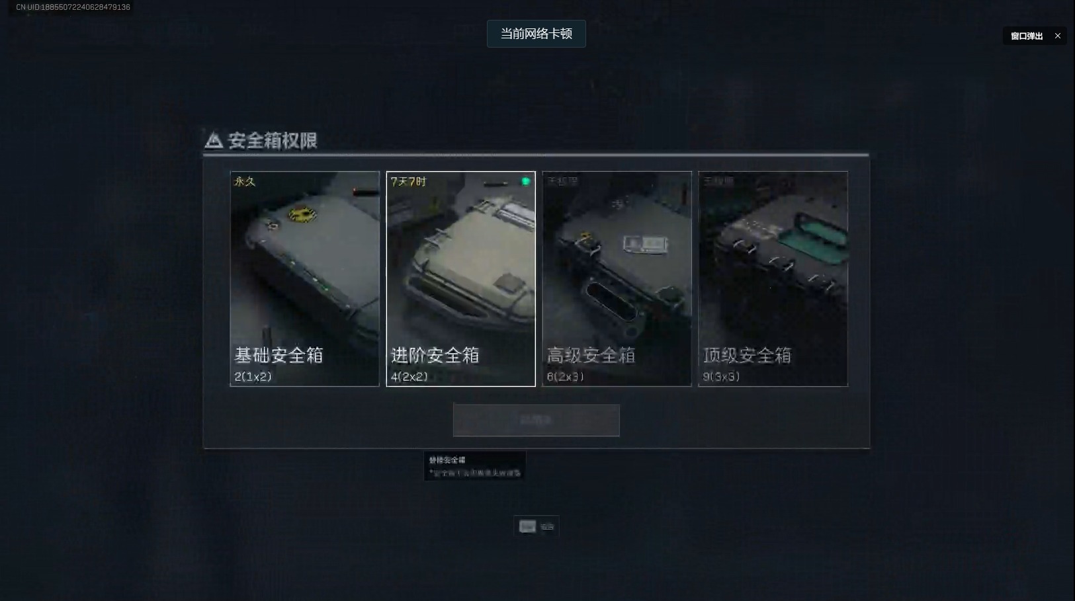Screen dimensions: 1075x601
Task: Click the 窗口弹出 label
Action: (1026, 36)
